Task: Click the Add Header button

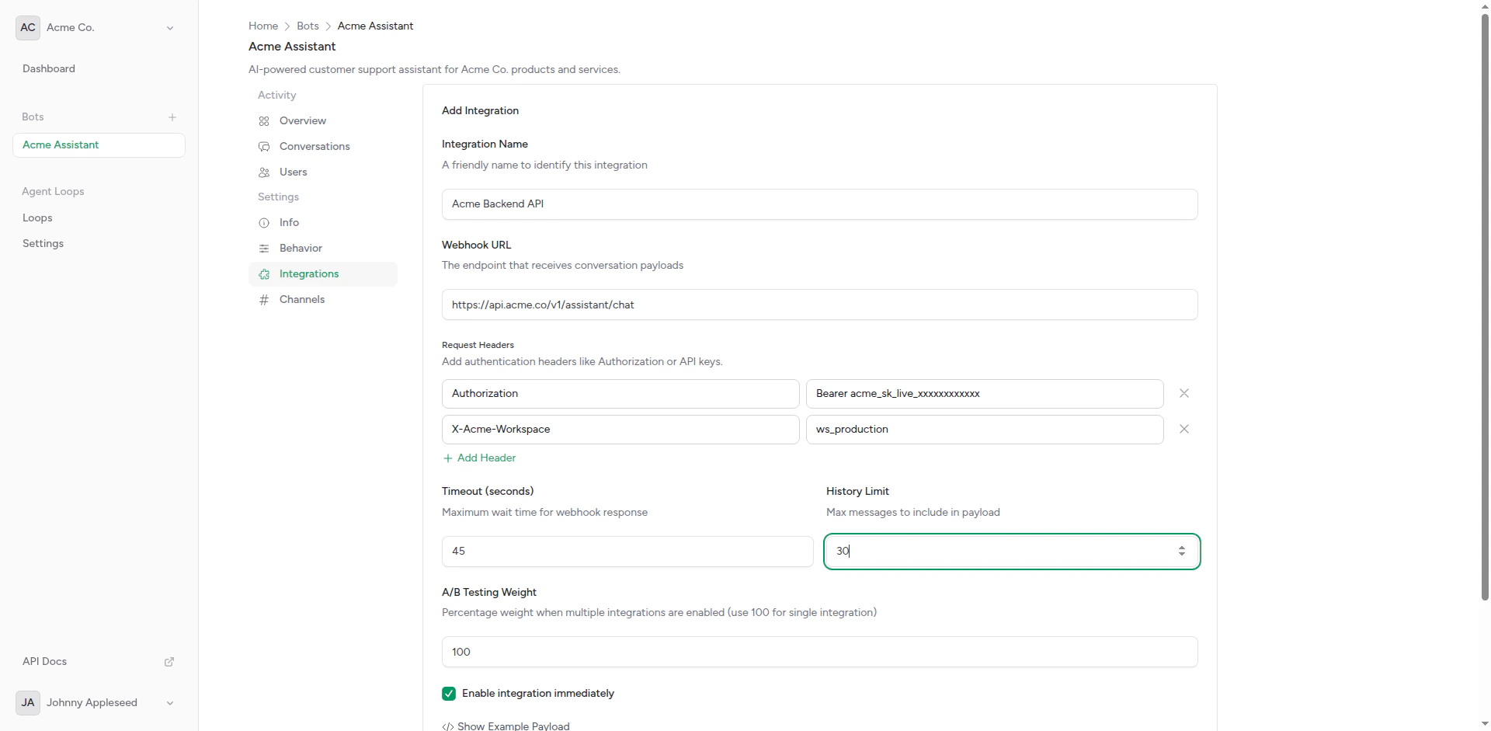Action: point(478,458)
